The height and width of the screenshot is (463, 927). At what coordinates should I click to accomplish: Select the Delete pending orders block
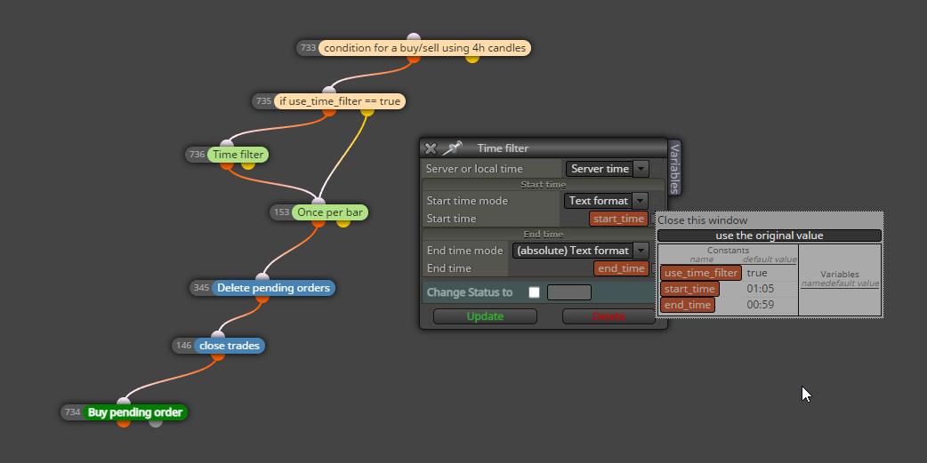[273, 288]
